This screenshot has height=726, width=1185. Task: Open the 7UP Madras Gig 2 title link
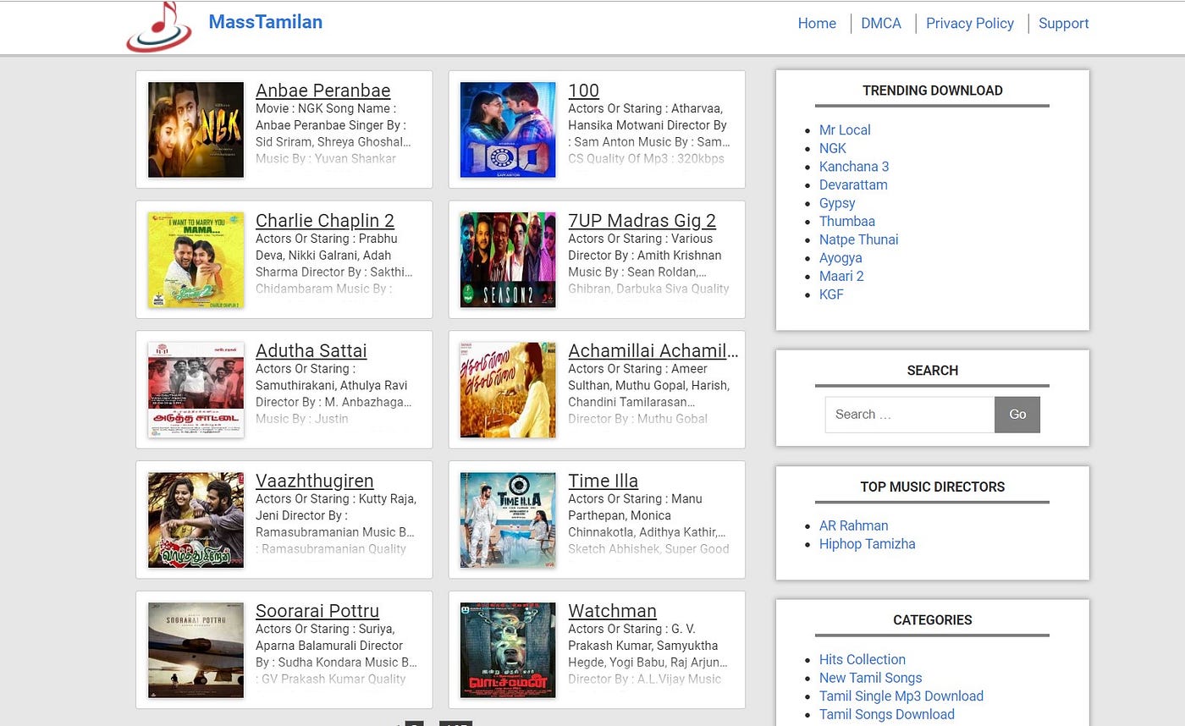[642, 221]
